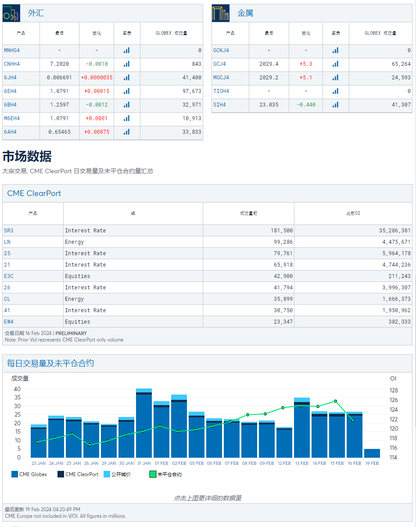Open 6BH4 product link
The height and width of the screenshot is (527, 416).
(x=11, y=105)
